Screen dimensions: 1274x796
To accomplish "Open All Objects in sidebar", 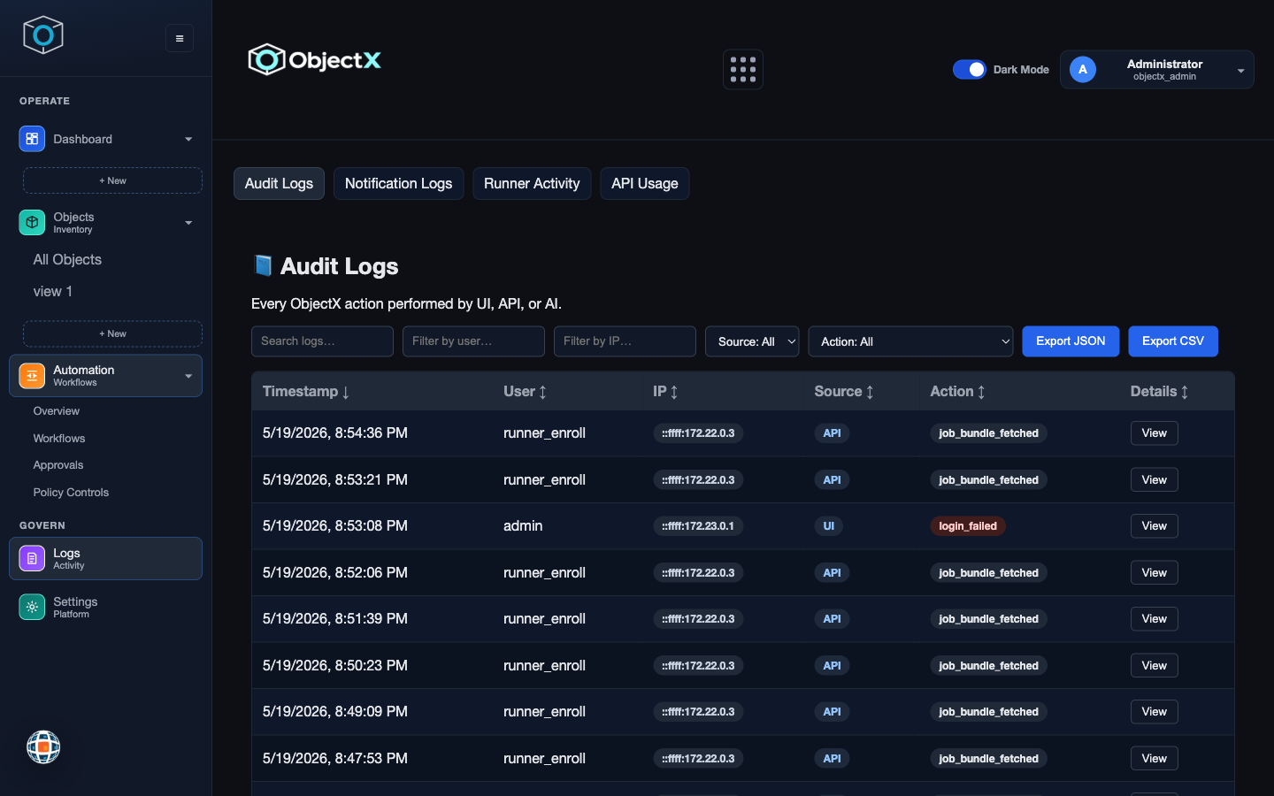I will click(67, 259).
